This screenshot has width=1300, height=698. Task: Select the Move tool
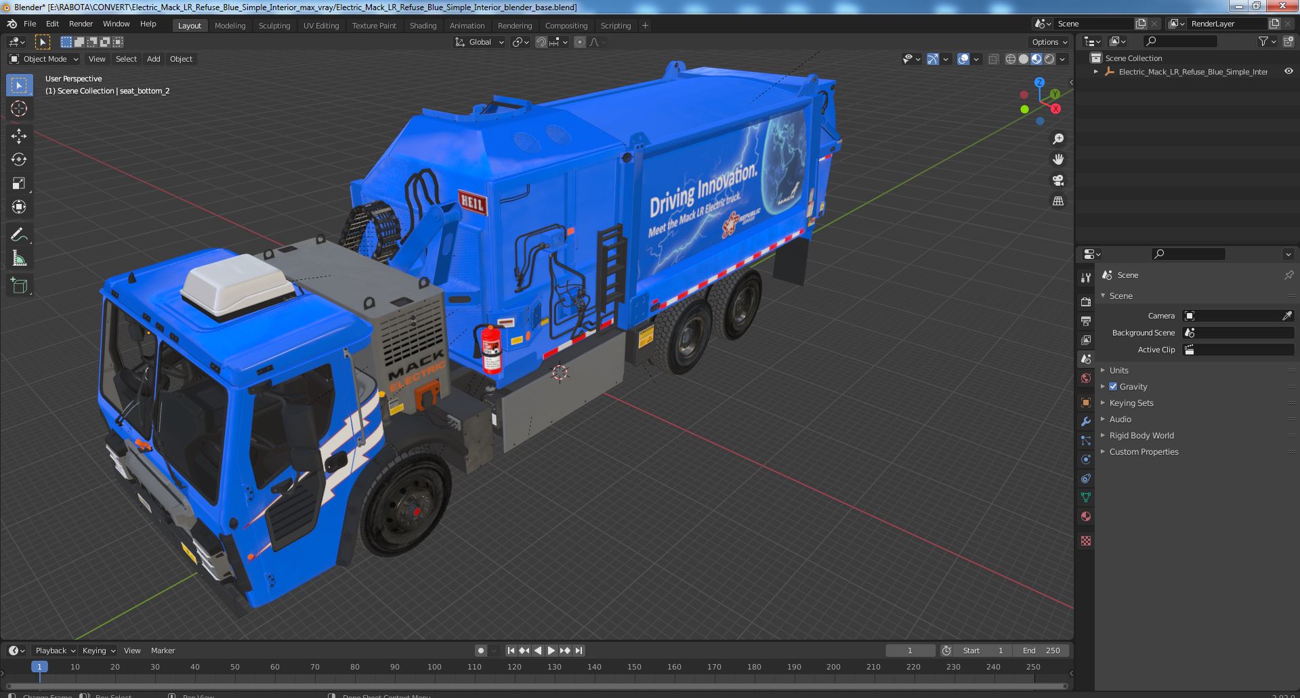[x=19, y=136]
